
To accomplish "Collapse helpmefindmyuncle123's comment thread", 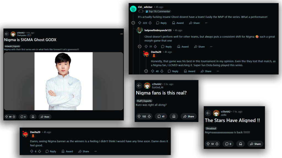I will click(x=140, y=46).
